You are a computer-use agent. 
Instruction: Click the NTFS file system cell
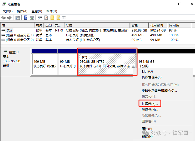(59, 30)
